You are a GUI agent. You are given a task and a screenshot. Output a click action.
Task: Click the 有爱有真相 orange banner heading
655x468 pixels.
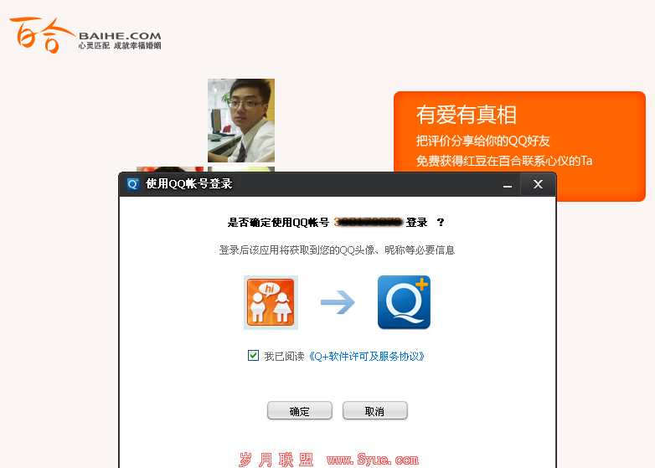(x=467, y=115)
